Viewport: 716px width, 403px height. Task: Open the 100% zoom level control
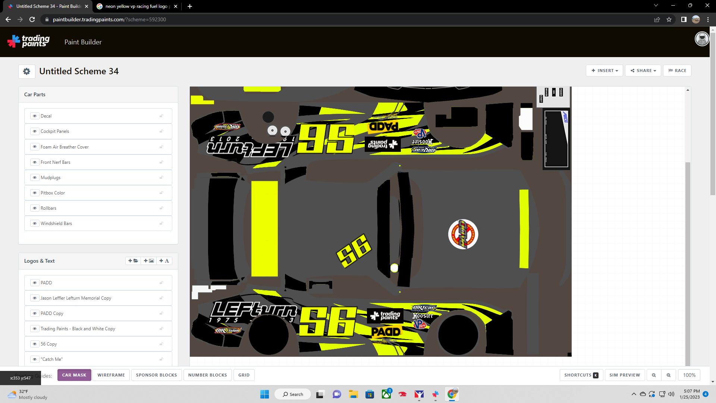point(689,375)
